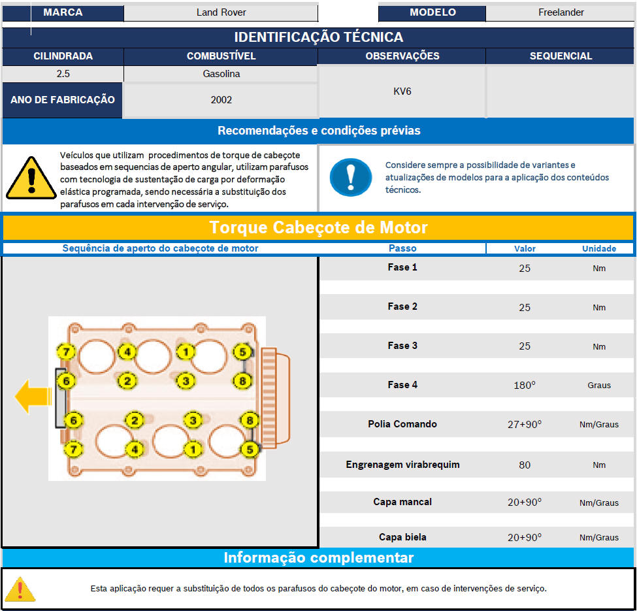Screen dimensions: 637x611
Task: Click the Polia Comando row label
Action: coord(402,424)
